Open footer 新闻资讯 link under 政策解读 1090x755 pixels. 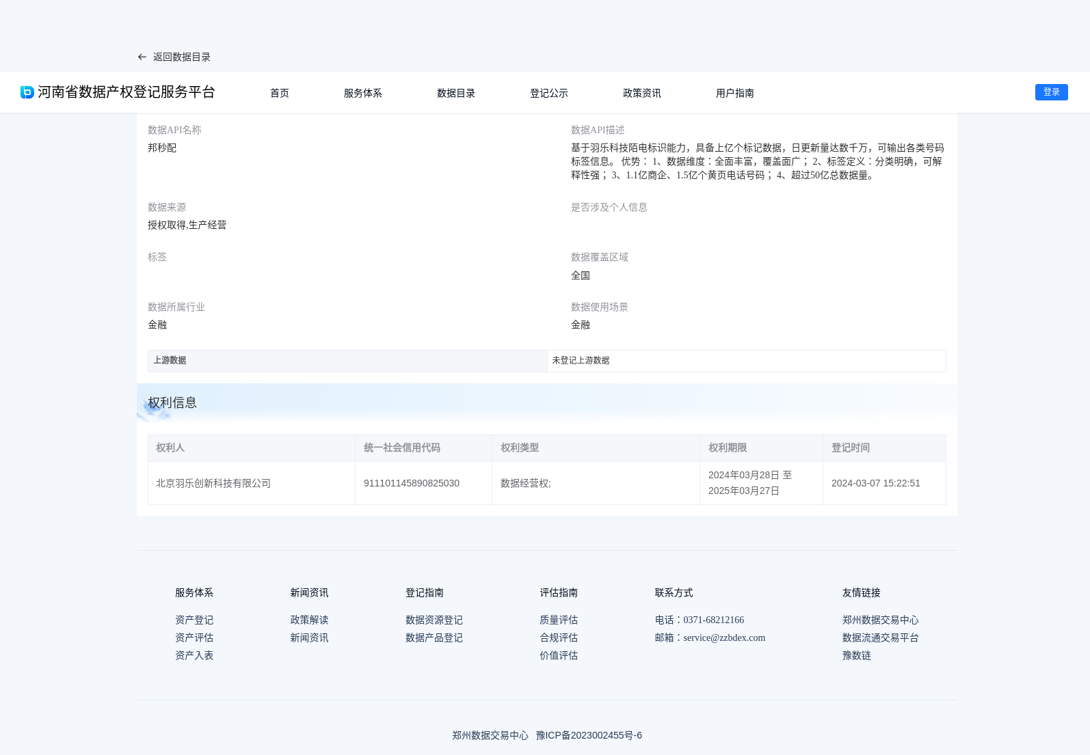(309, 637)
